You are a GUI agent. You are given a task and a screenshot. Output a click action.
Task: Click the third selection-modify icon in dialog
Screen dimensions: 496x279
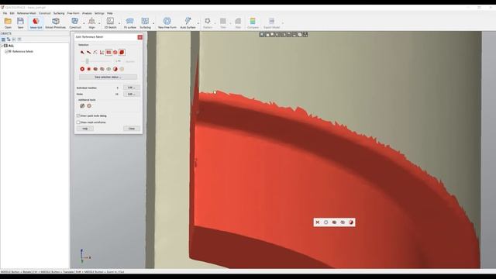tap(95, 69)
